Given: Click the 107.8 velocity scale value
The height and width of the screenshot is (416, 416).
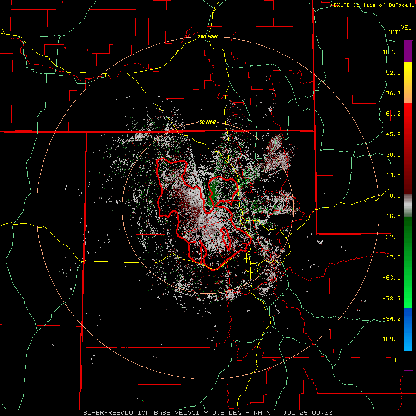Looking at the screenshot, I should (392, 52).
